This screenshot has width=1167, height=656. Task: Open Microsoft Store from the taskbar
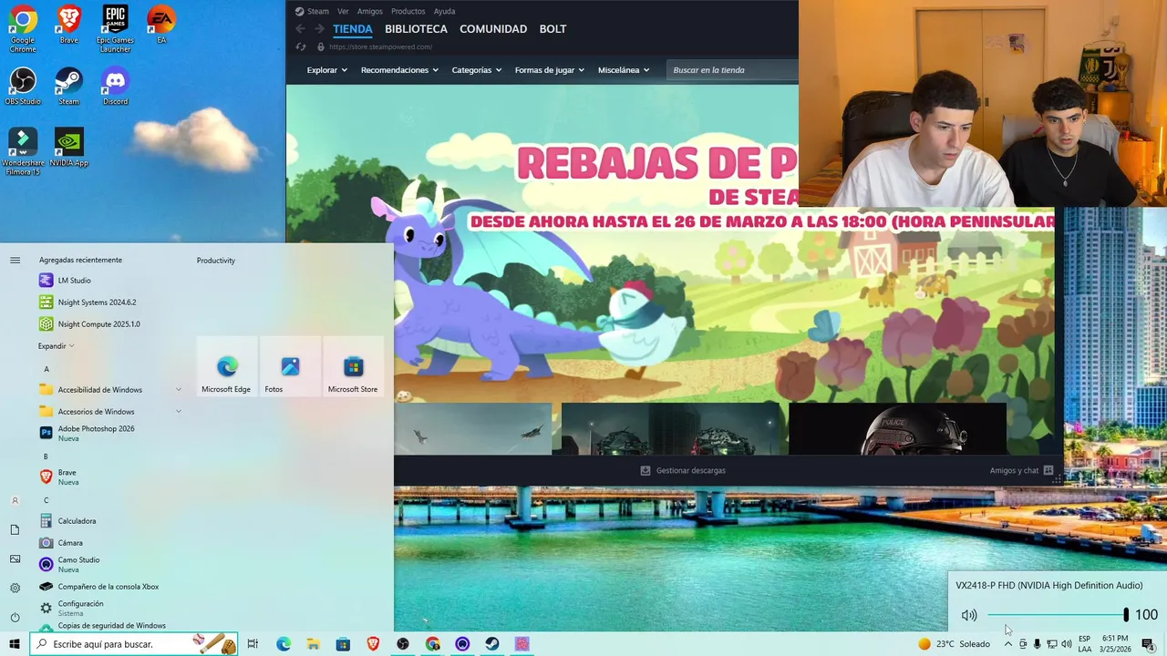click(x=343, y=644)
